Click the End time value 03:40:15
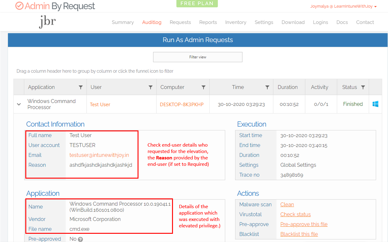Screen dimensions: 388x242 304,145
